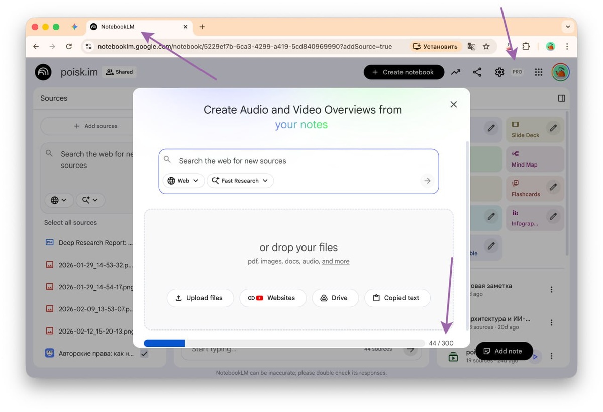Open the tab search chevron in the tab strip
This screenshot has height=412, width=603.
pyautogui.click(x=568, y=27)
